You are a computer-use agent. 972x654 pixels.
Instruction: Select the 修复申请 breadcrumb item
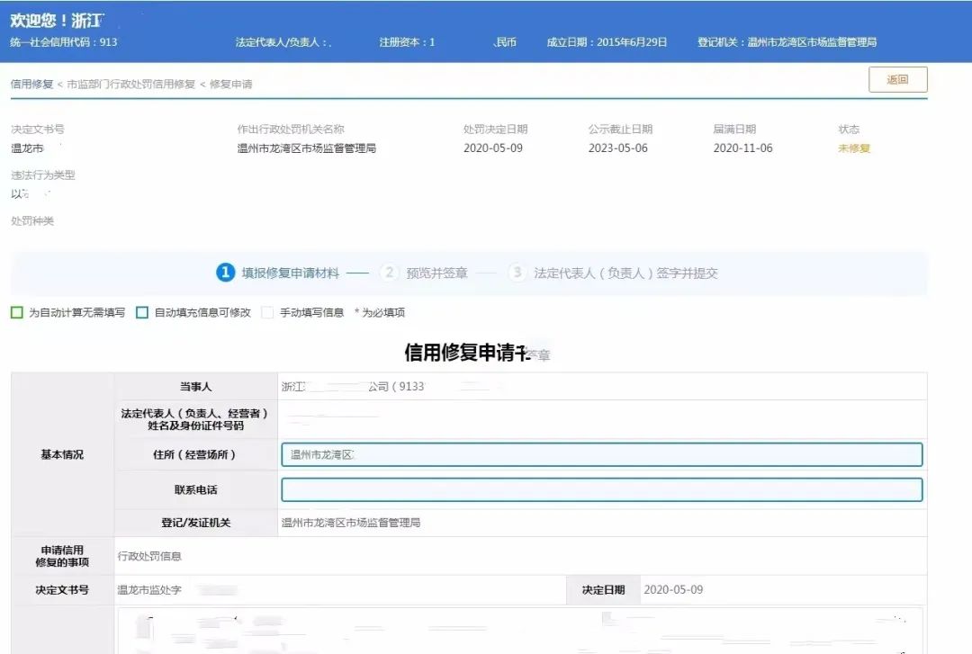click(230, 84)
